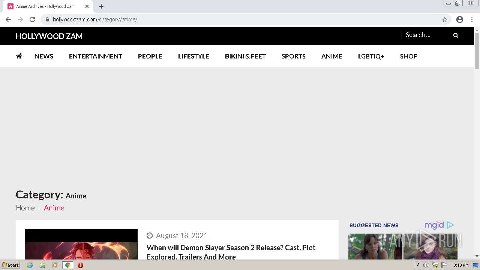Click the mgid logo
This screenshot has height=270, width=480.
pos(434,225)
